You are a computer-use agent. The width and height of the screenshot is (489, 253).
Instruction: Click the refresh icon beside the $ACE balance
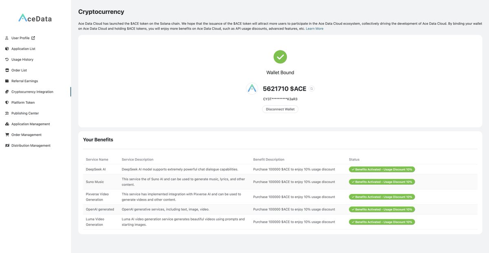pyautogui.click(x=312, y=89)
